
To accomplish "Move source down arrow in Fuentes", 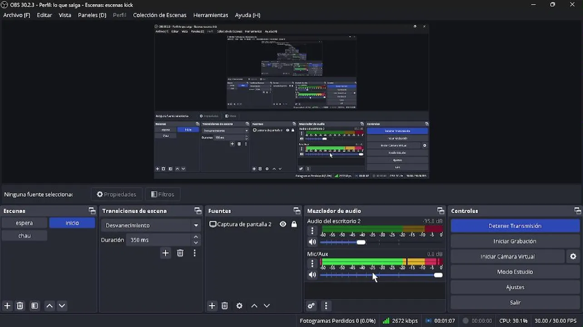I will point(267,306).
